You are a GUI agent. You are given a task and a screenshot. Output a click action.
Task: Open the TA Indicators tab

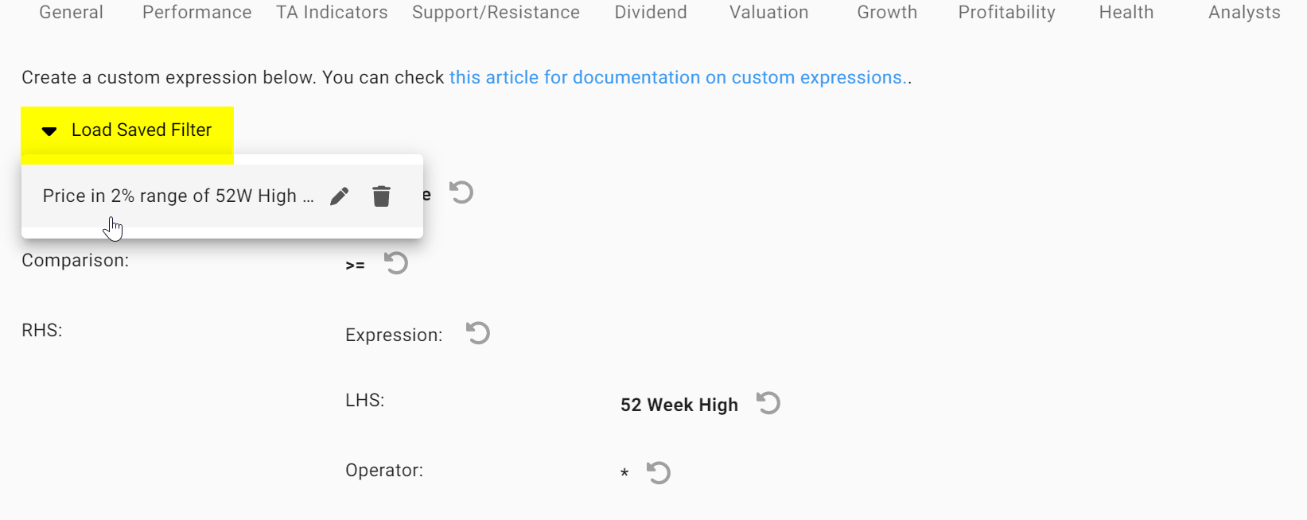tap(332, 13)
